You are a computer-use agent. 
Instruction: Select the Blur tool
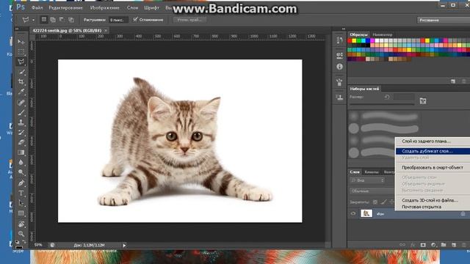(21, 163)
